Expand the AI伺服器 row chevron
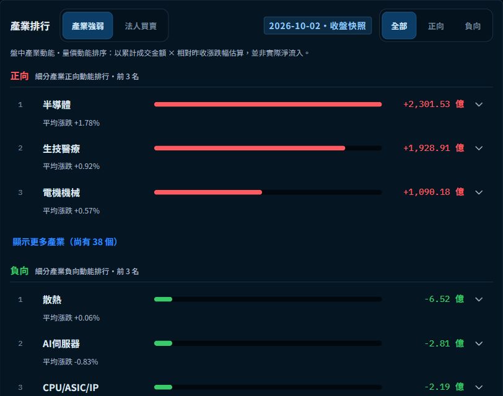Viewport: 503px width, 396px height. tap(479, 343)
